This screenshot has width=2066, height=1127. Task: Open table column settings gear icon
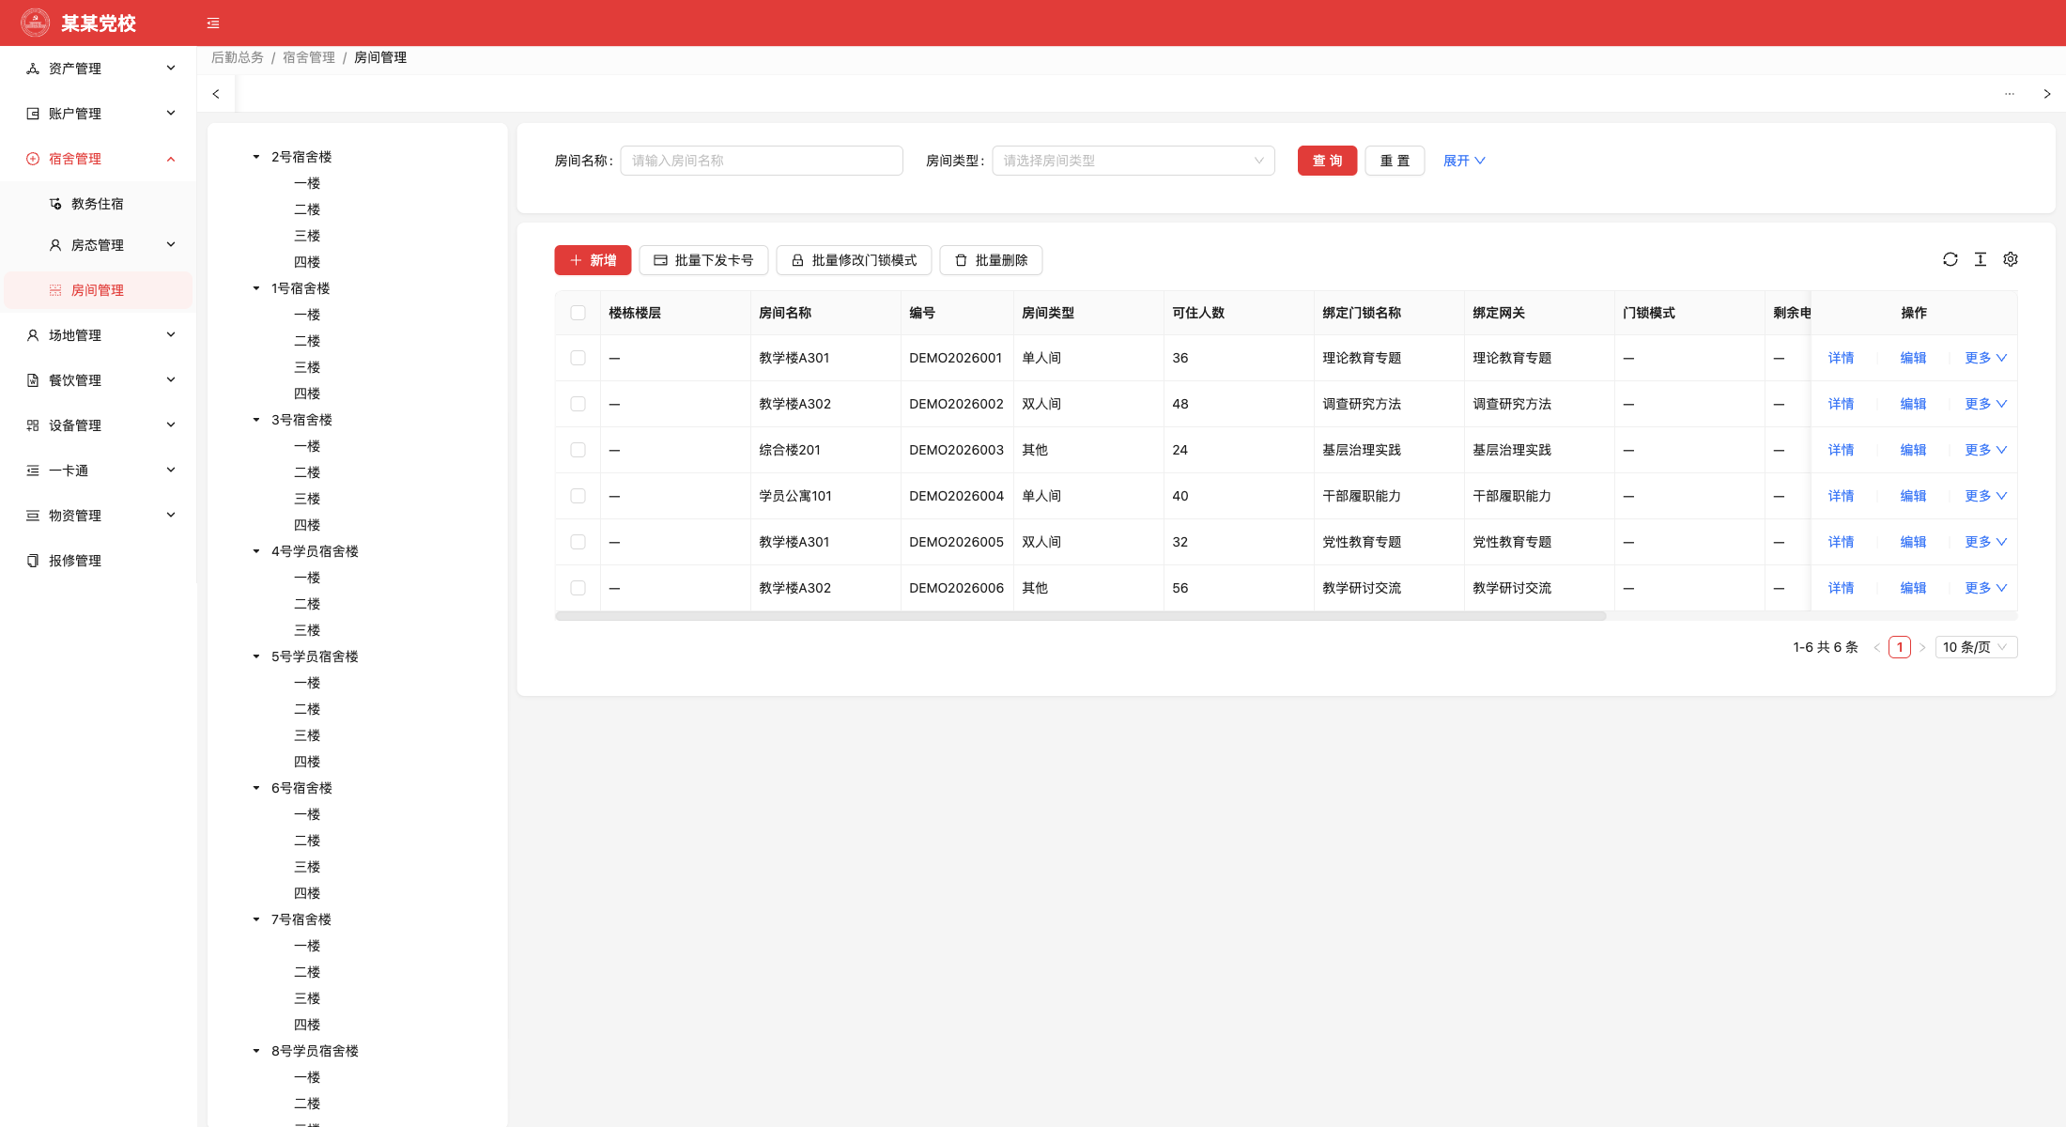(x=2011, y=259)
